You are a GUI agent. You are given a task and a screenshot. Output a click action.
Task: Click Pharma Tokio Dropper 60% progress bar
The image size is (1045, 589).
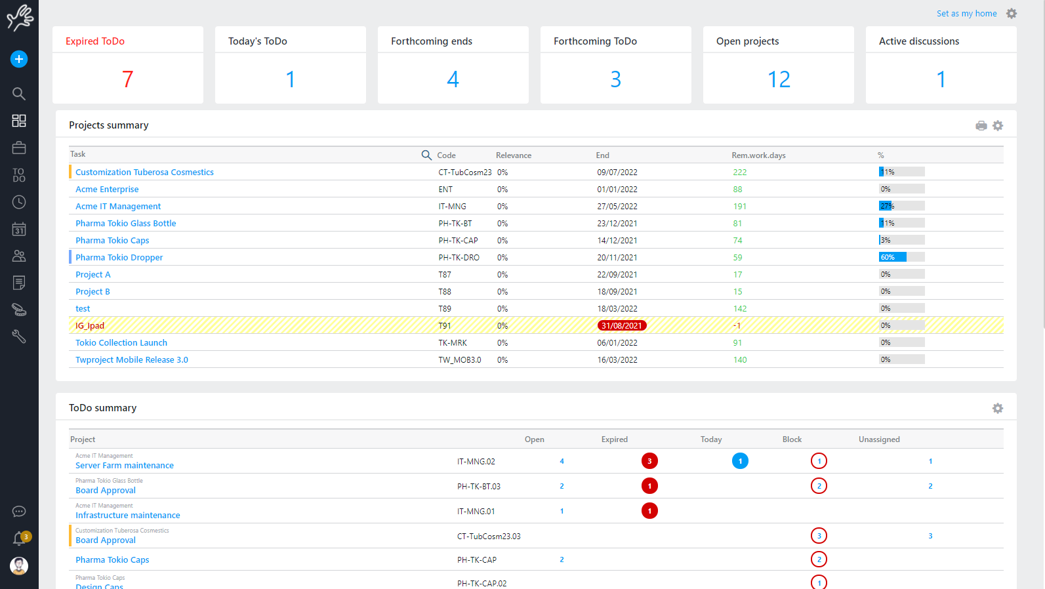(x=901, y=257)
